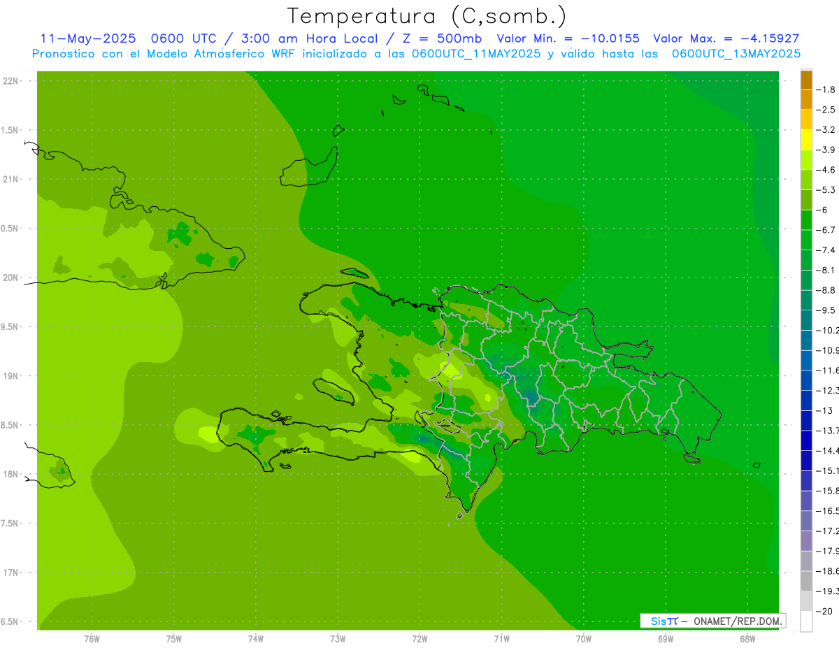
Task: Click the -14.4 color scale label
Action: (x=826, y=450)
